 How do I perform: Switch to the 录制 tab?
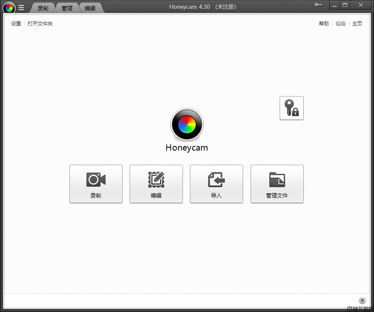point(43,8)
